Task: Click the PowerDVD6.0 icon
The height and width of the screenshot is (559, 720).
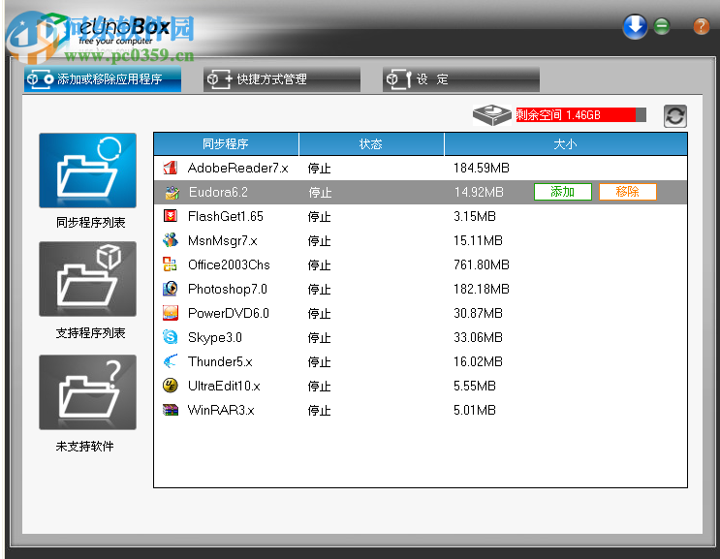Action: click(171, 314)
